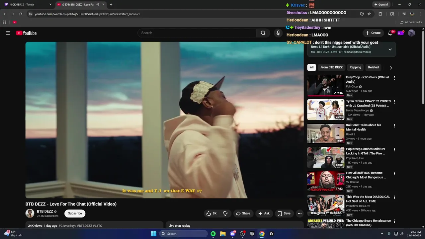Click the Windows taskbar search box
The height and width of the screenshot is (239, 425).
pos(183,234)
